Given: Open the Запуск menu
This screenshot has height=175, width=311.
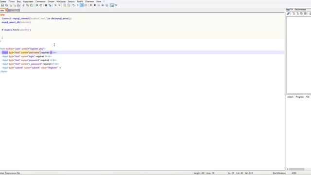Looking at the screenshot, I should (71, 1).
